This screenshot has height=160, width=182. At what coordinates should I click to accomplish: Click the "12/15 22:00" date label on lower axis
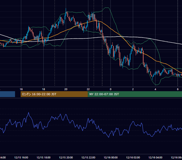tap(88, 157)
